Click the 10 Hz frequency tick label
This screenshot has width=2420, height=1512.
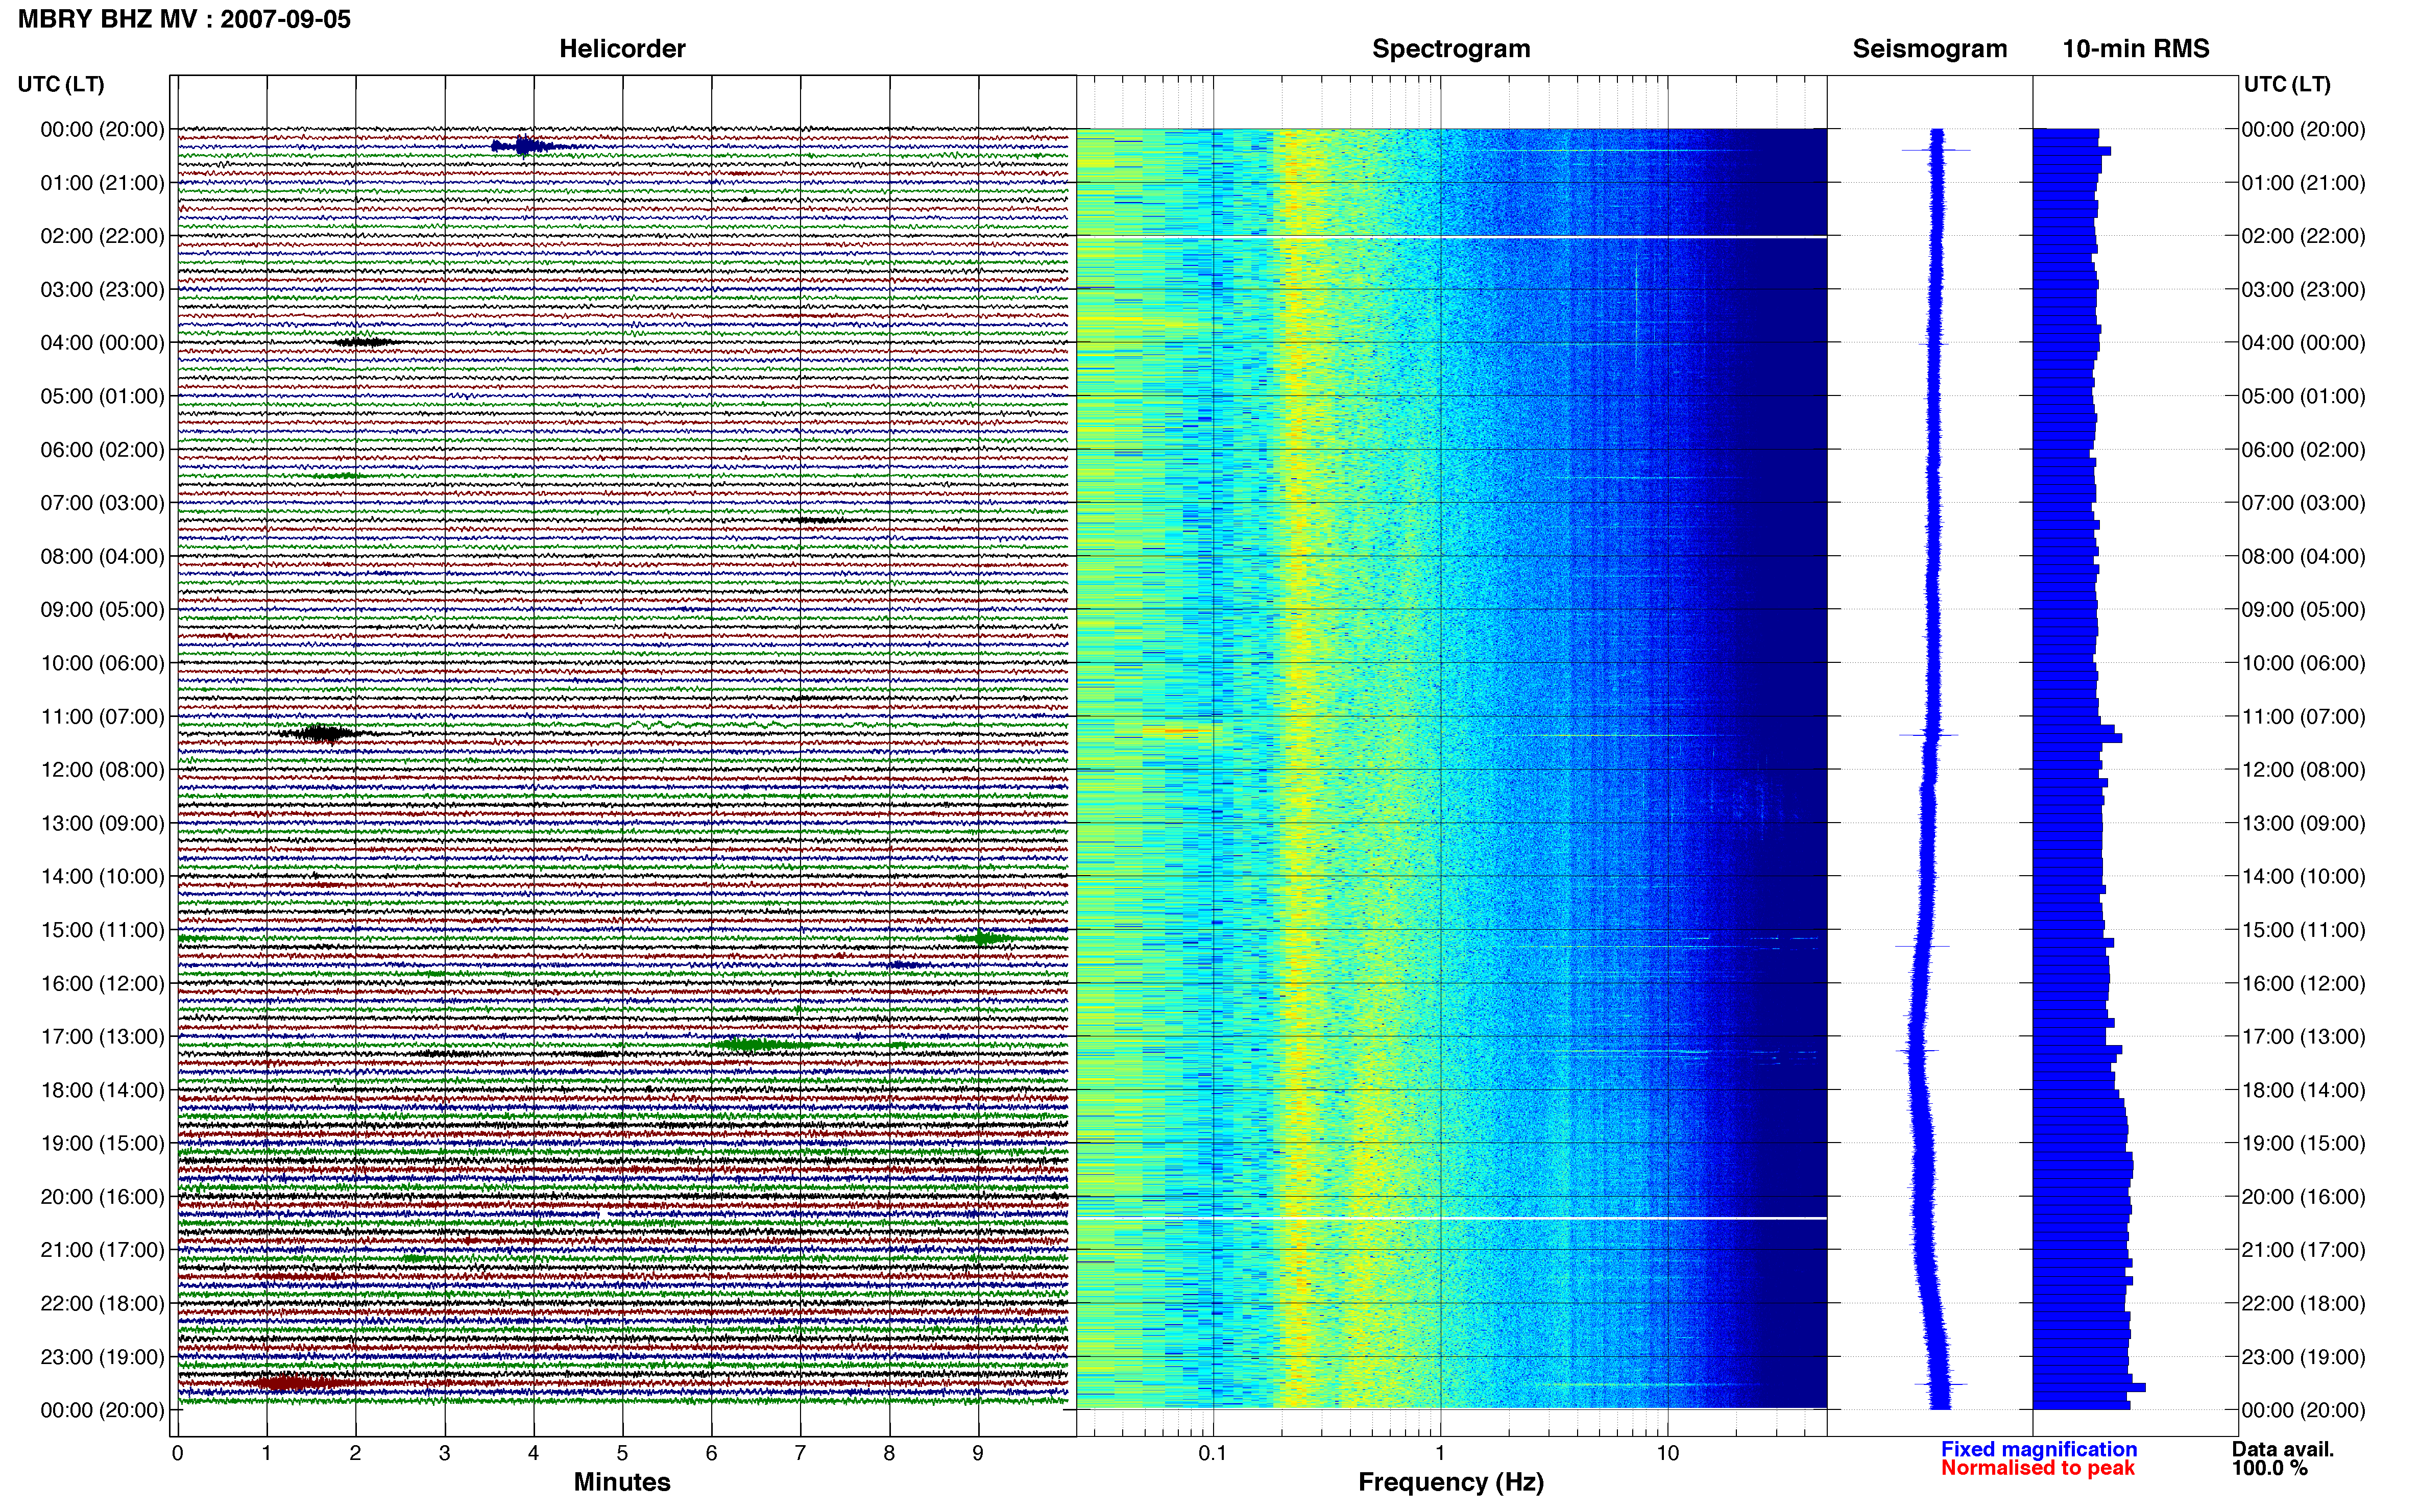pos(1667,1453)
